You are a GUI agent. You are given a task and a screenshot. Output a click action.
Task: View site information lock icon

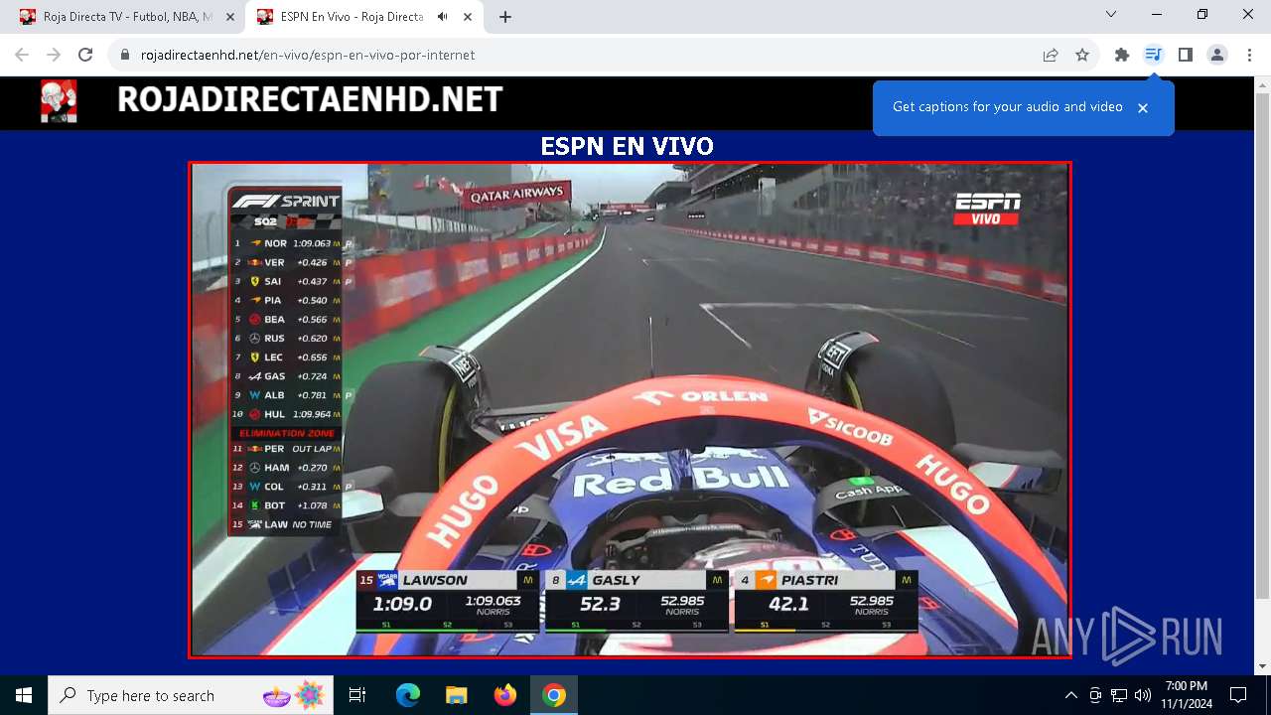(x=125, y=56)
